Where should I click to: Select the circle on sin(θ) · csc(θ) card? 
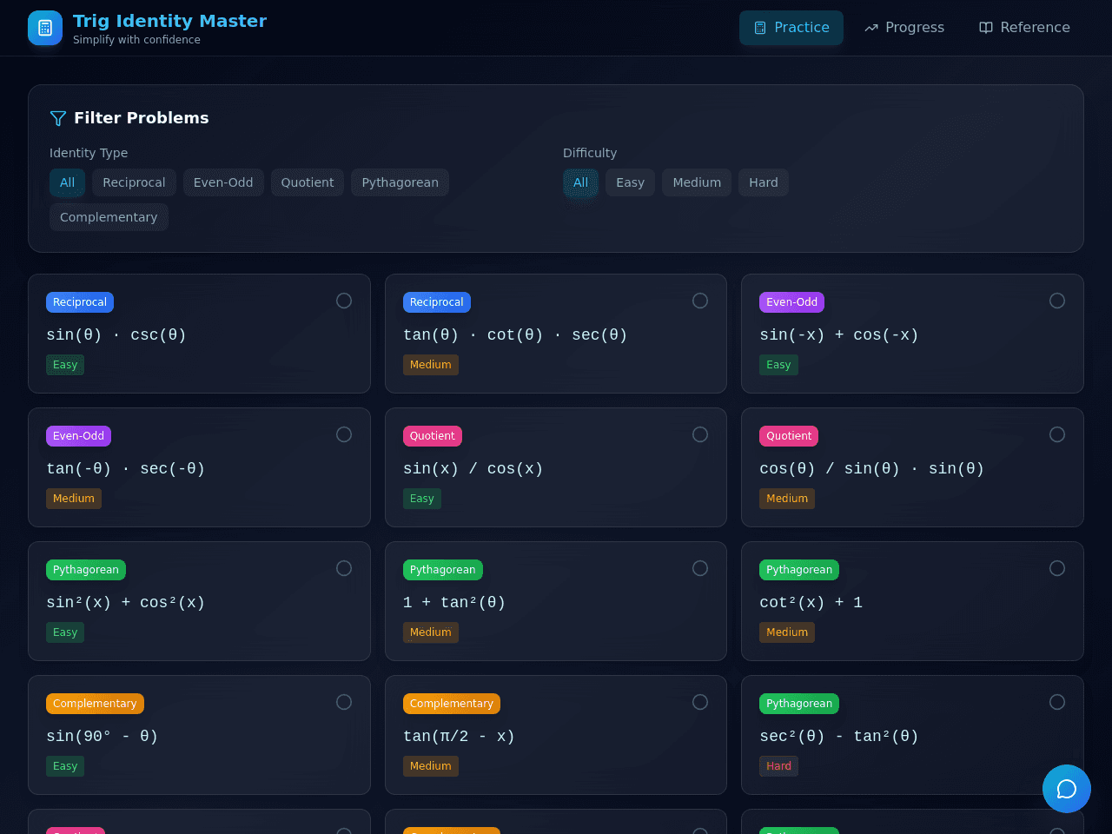[x=344, y=301]
